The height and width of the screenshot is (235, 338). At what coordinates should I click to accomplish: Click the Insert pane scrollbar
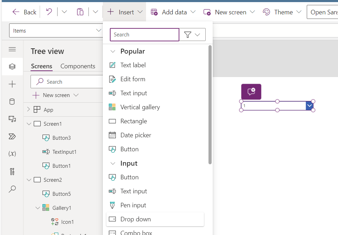coord(210,105)
